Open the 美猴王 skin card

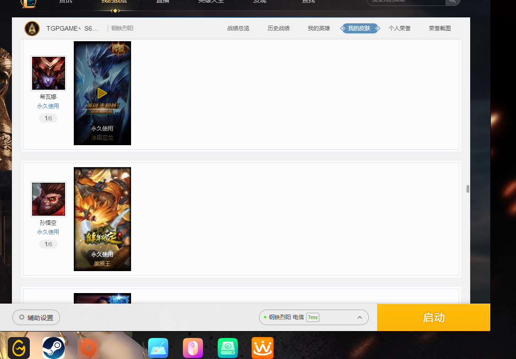point(102,219)
